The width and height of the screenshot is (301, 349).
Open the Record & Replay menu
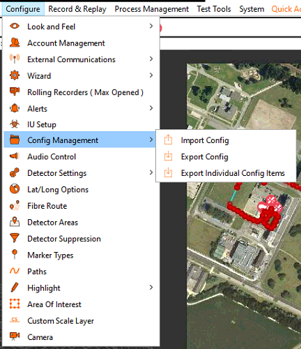tap(77, 9)
